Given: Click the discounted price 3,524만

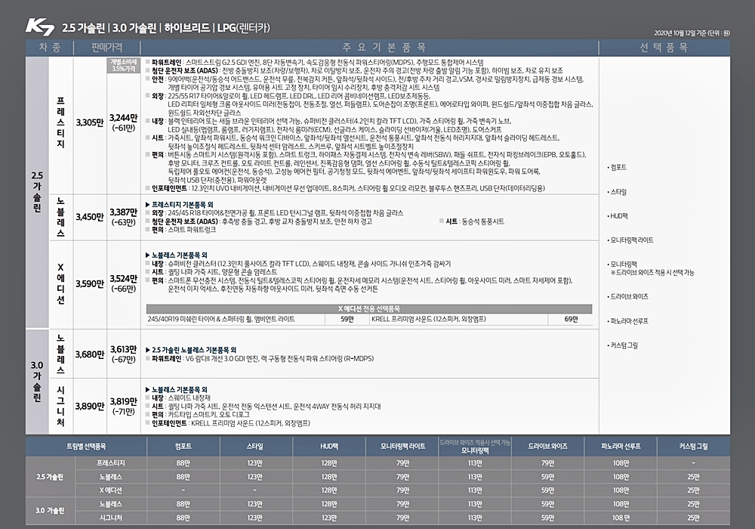Looking at the screenshot, I should (123, 279).
